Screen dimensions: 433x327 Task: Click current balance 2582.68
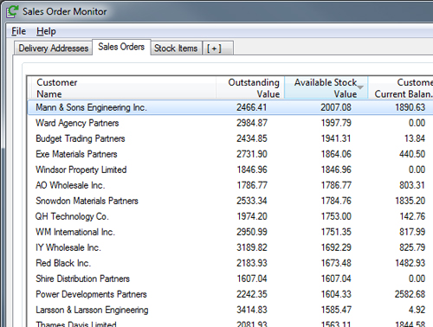410,294
